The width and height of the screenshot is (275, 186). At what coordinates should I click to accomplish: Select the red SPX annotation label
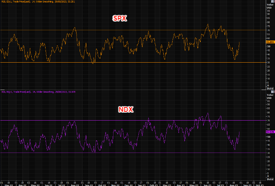(x=120, y=18)
